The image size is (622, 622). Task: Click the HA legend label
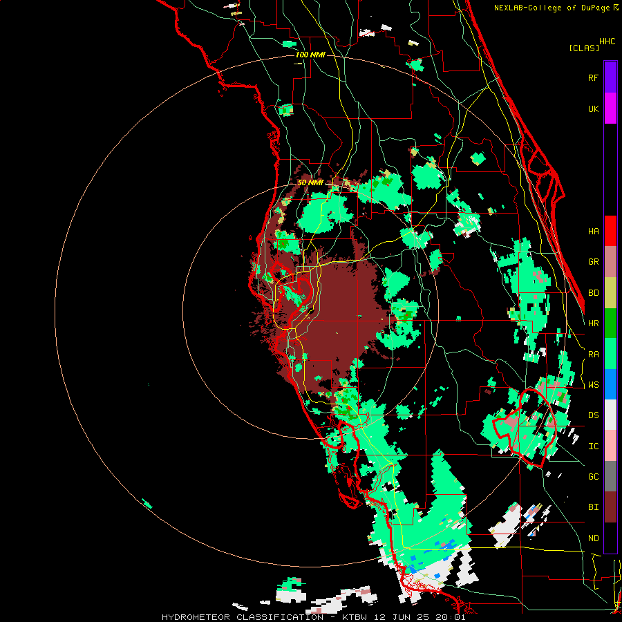point(593,232)
